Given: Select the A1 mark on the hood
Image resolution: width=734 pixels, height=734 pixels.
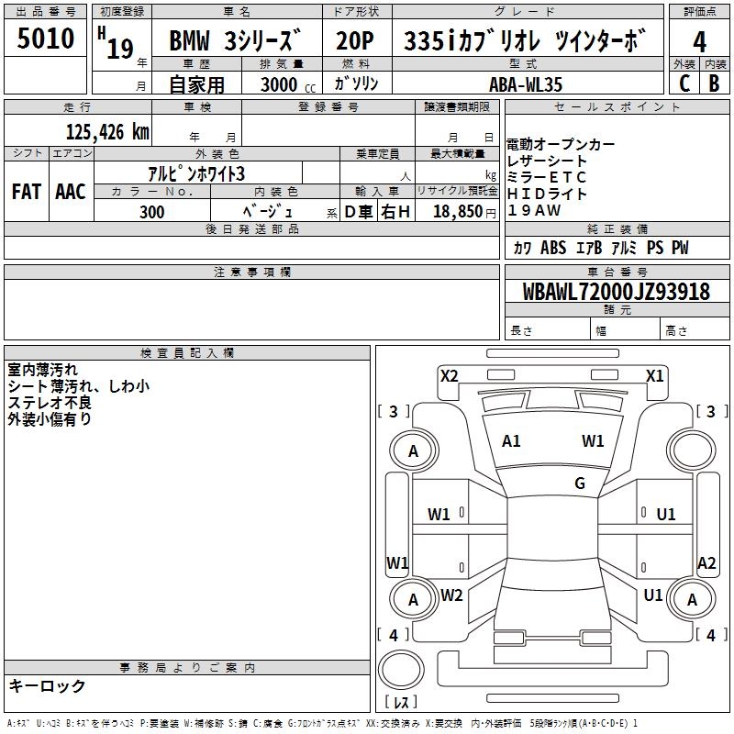Looking at the screenshot, I should click(511, 441).
